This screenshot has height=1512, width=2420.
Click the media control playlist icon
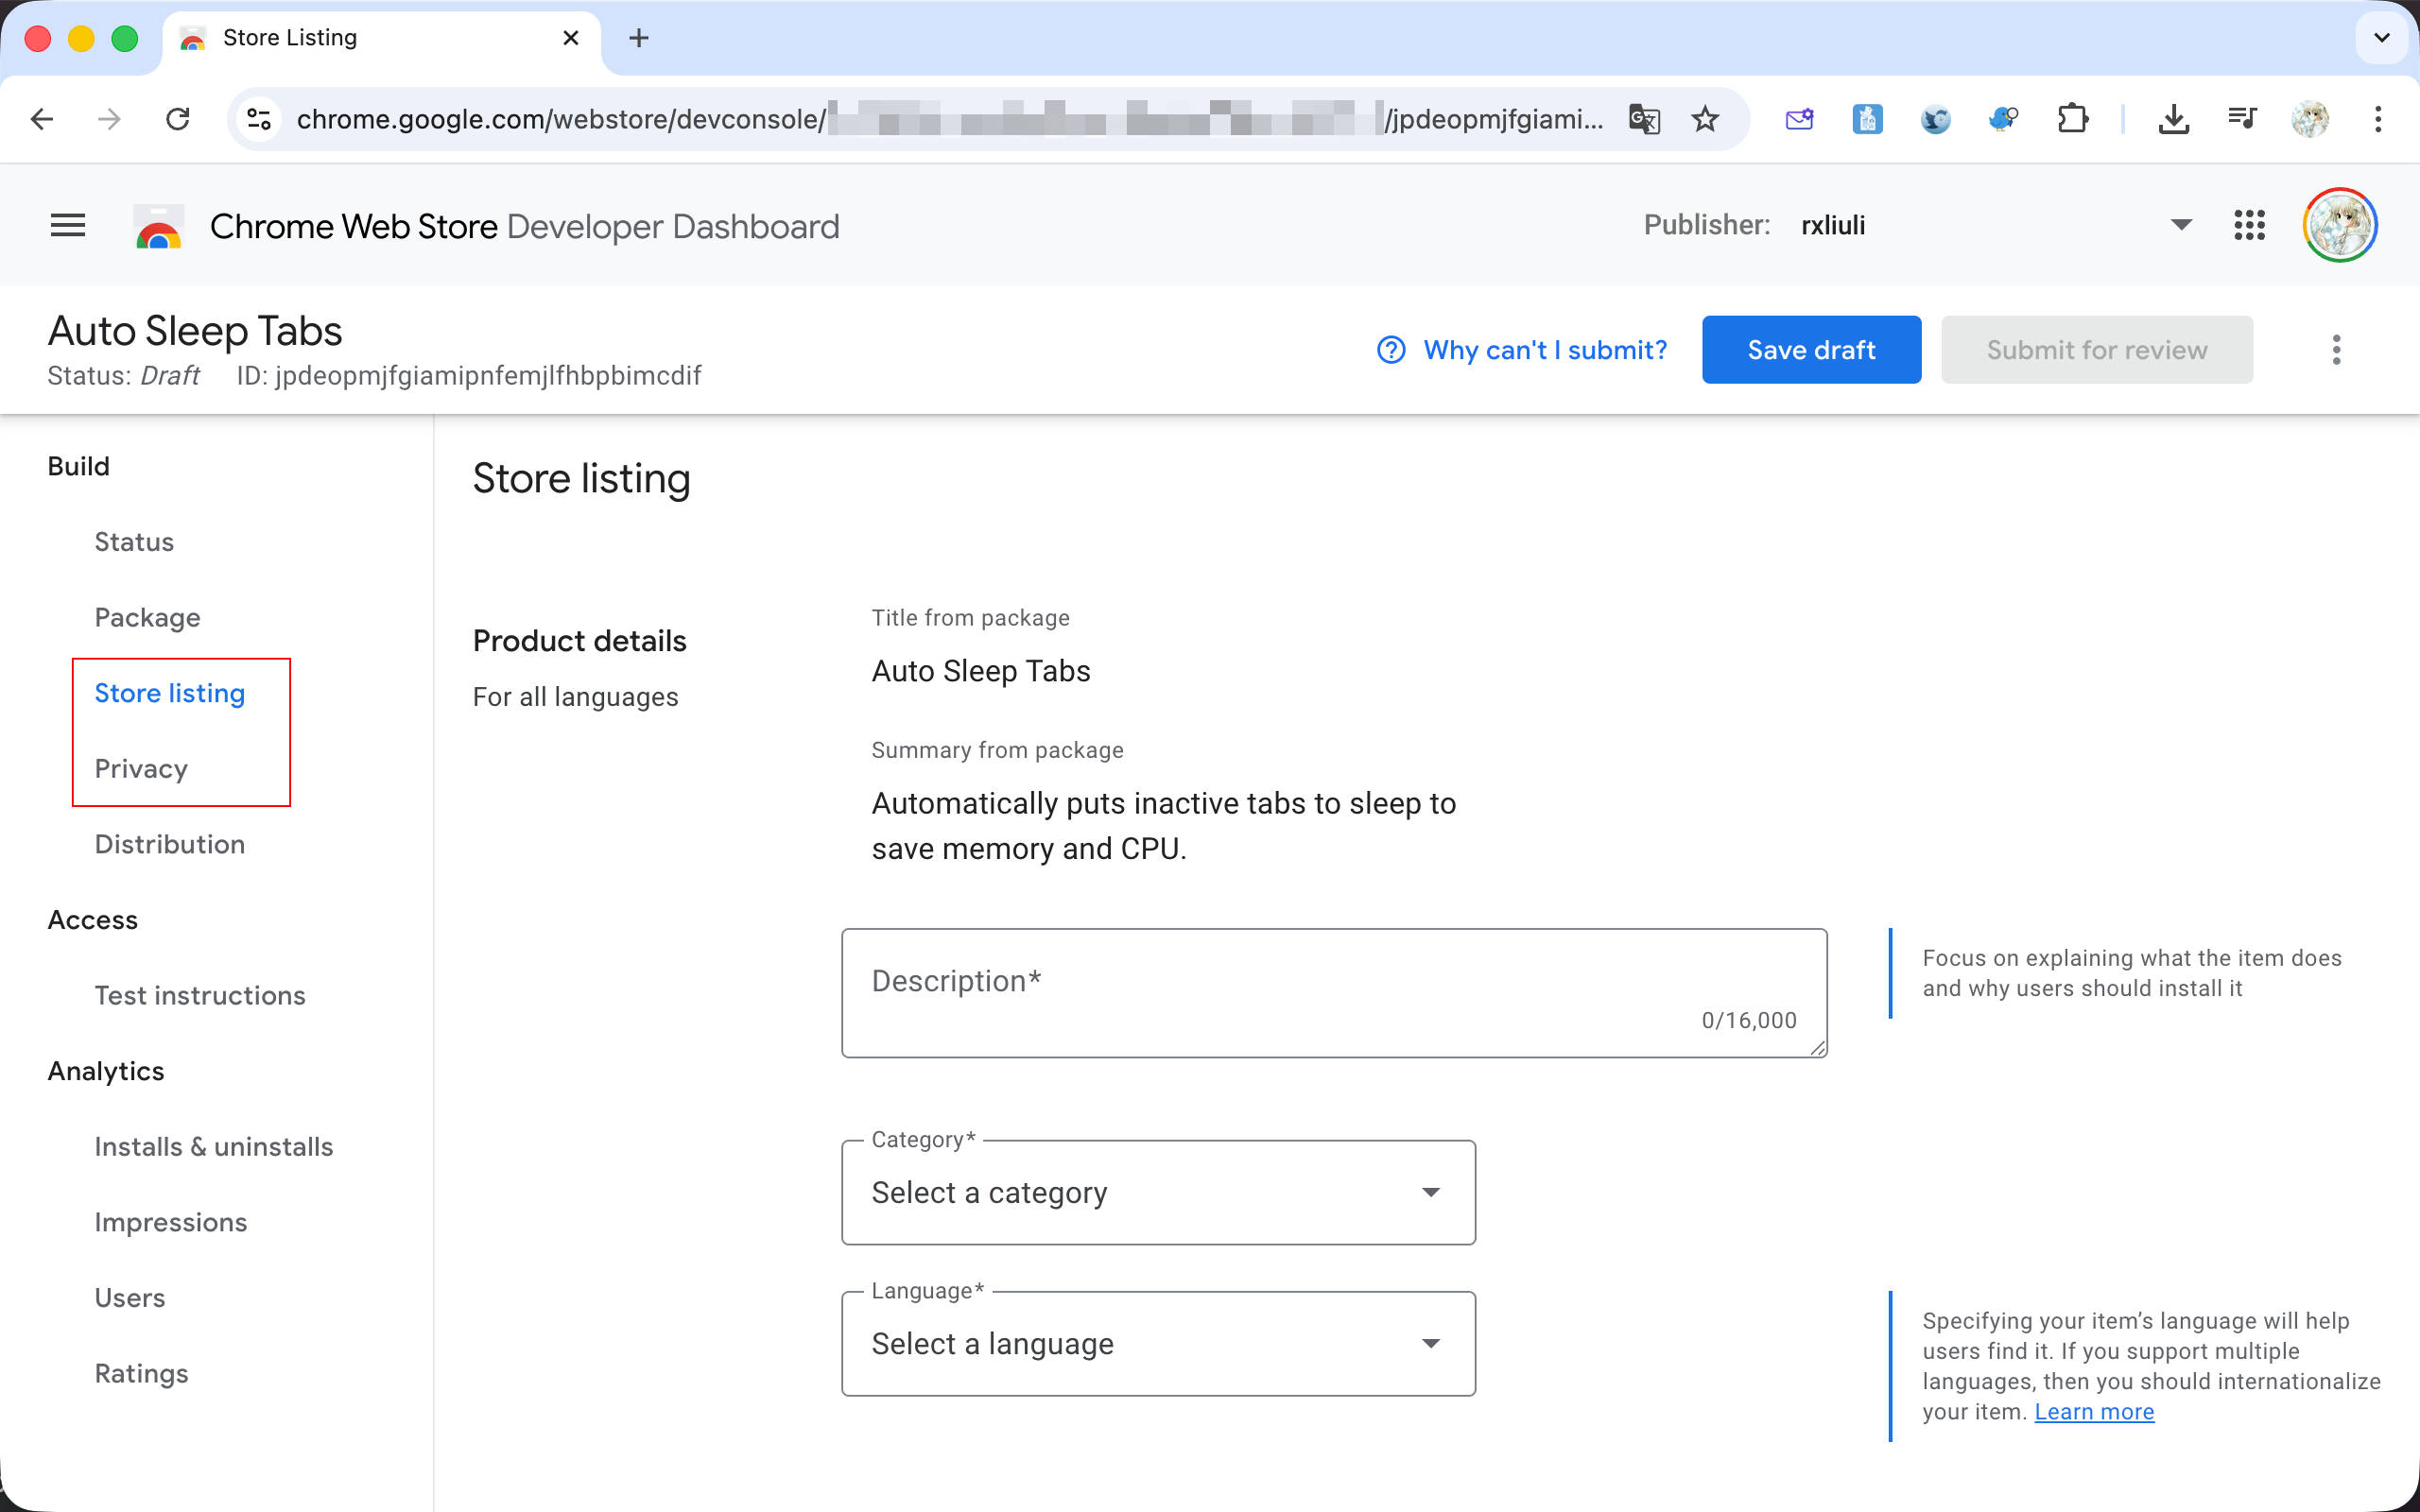2242,119
